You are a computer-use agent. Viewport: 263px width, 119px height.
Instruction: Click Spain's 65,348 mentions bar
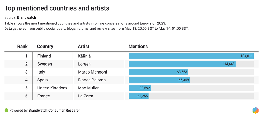pyautogui.click(x=159, y=80)
